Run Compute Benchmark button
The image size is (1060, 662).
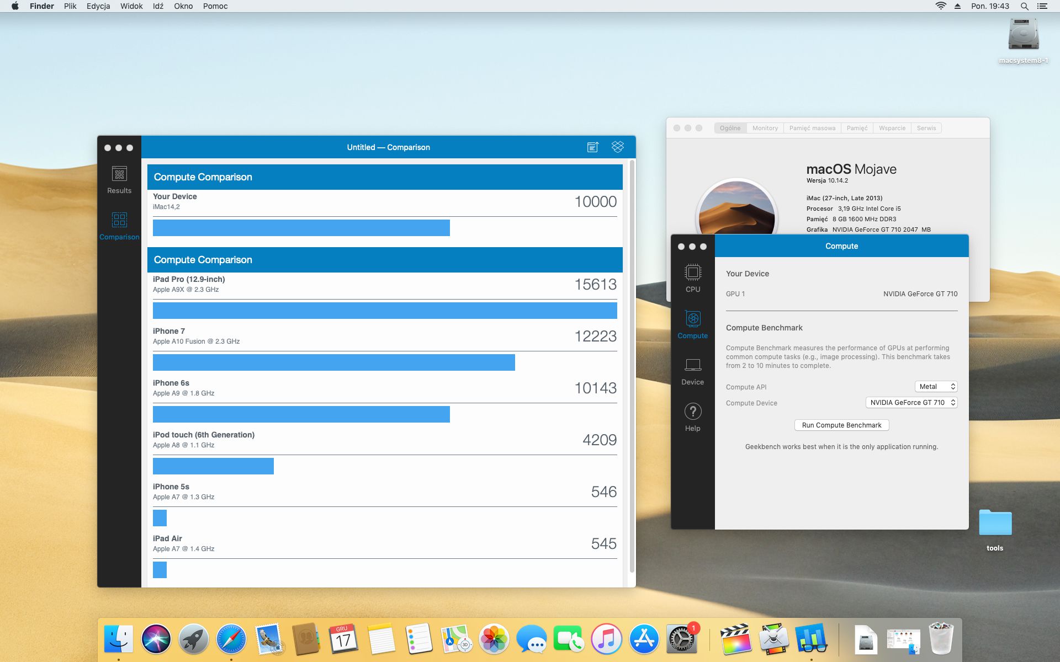point(841,425)
